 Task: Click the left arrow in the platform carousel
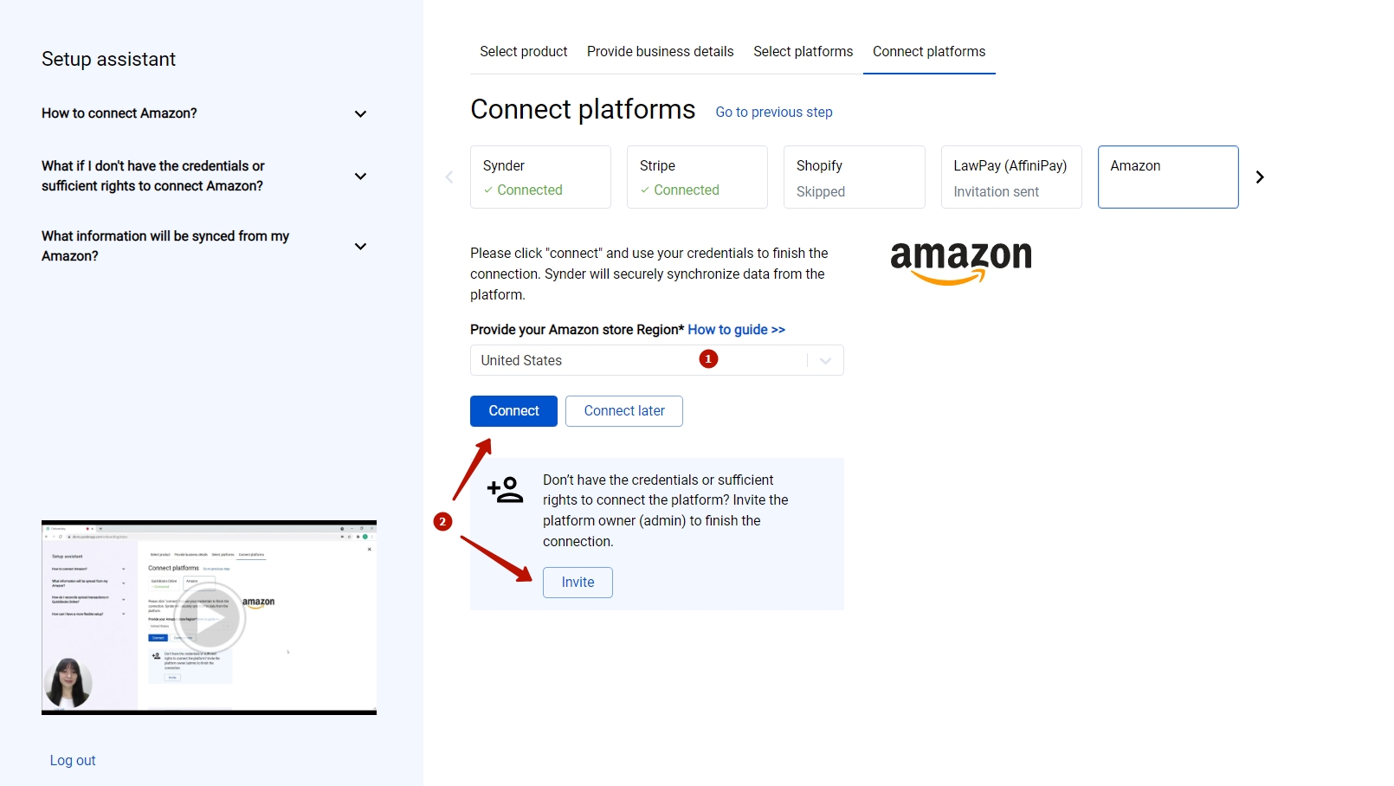coord(449,177)
